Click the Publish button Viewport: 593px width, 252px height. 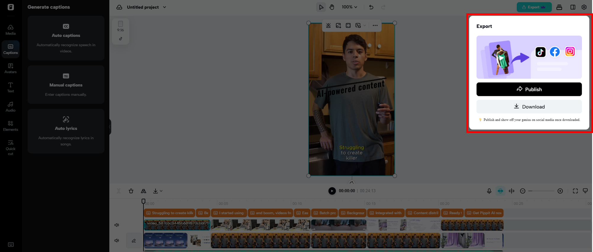click(529, 89)
